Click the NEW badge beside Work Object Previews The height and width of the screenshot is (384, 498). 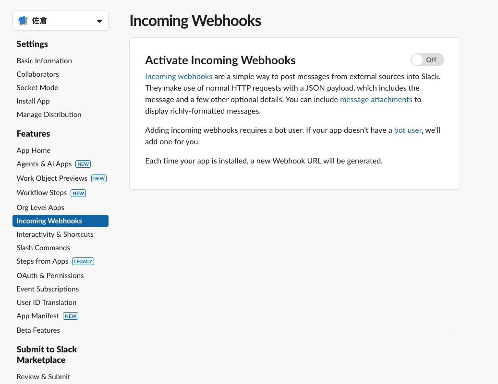pyautogui.click(x=99, y=178)
